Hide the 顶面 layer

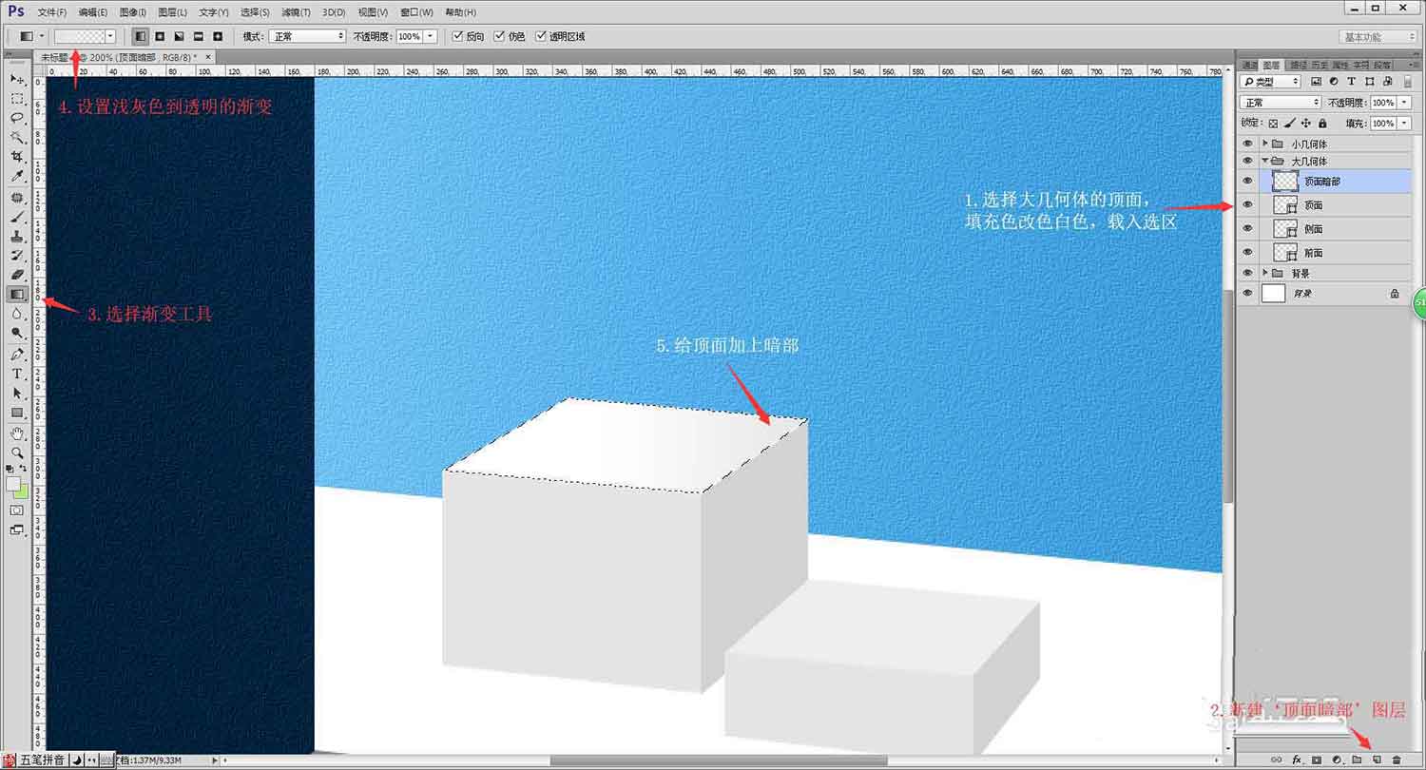pyautogui.click(x=1247, y=203)
